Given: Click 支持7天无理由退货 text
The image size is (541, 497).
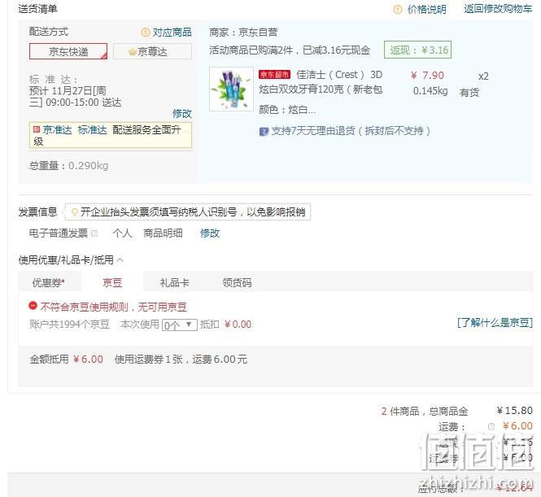Looking at the screenshot, I should coord(351,131).
